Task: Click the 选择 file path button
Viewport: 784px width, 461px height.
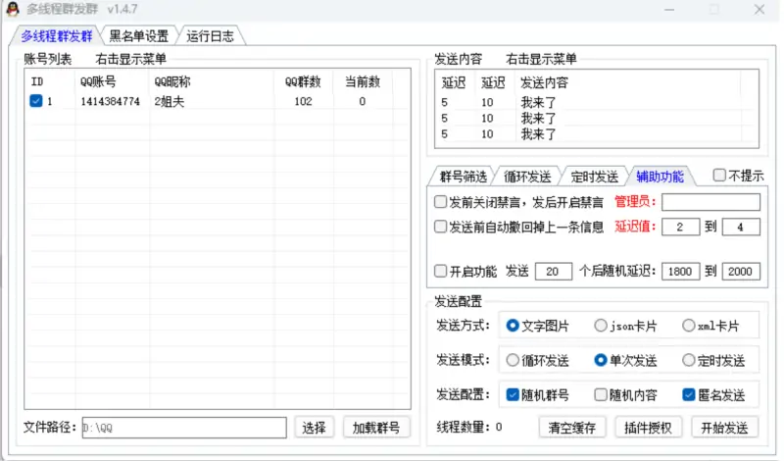Action: pos(314,428)
